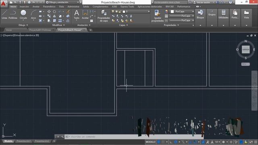Open Propiedades de capa manager
This screenshot has width=258, height=145.
[104, 16]
